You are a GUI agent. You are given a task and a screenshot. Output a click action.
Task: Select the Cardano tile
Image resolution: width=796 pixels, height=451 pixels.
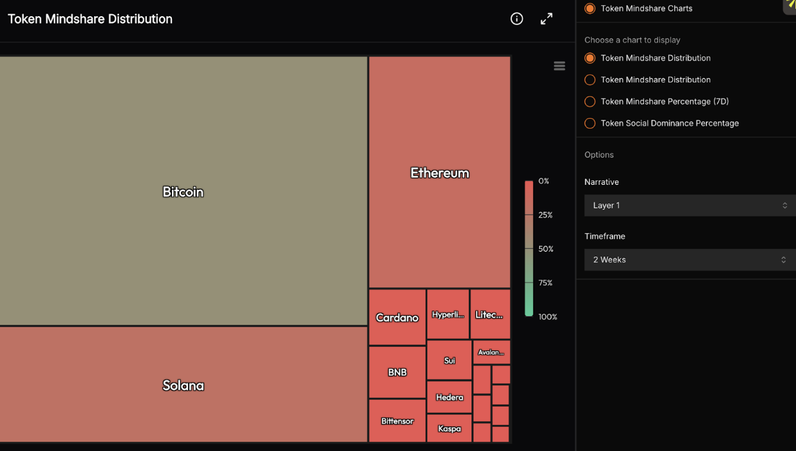pyautogui.click(x=397, y=317)
